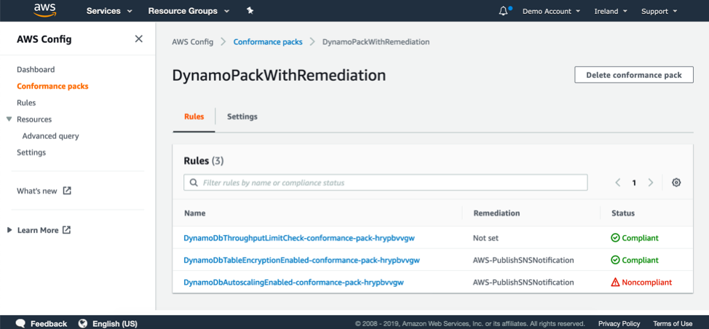Open DynamoDbThroughputLimitCheck rule link

point(299,238)
